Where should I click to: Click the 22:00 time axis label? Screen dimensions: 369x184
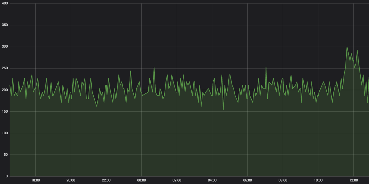tap(106, 180)
